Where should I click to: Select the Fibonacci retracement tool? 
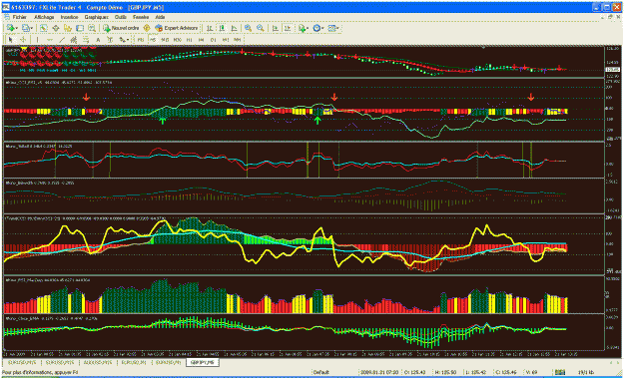coord(86,40)
